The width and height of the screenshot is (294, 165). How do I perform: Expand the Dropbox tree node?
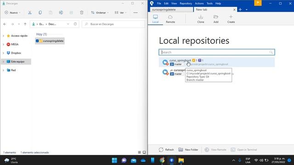[3, 53]
